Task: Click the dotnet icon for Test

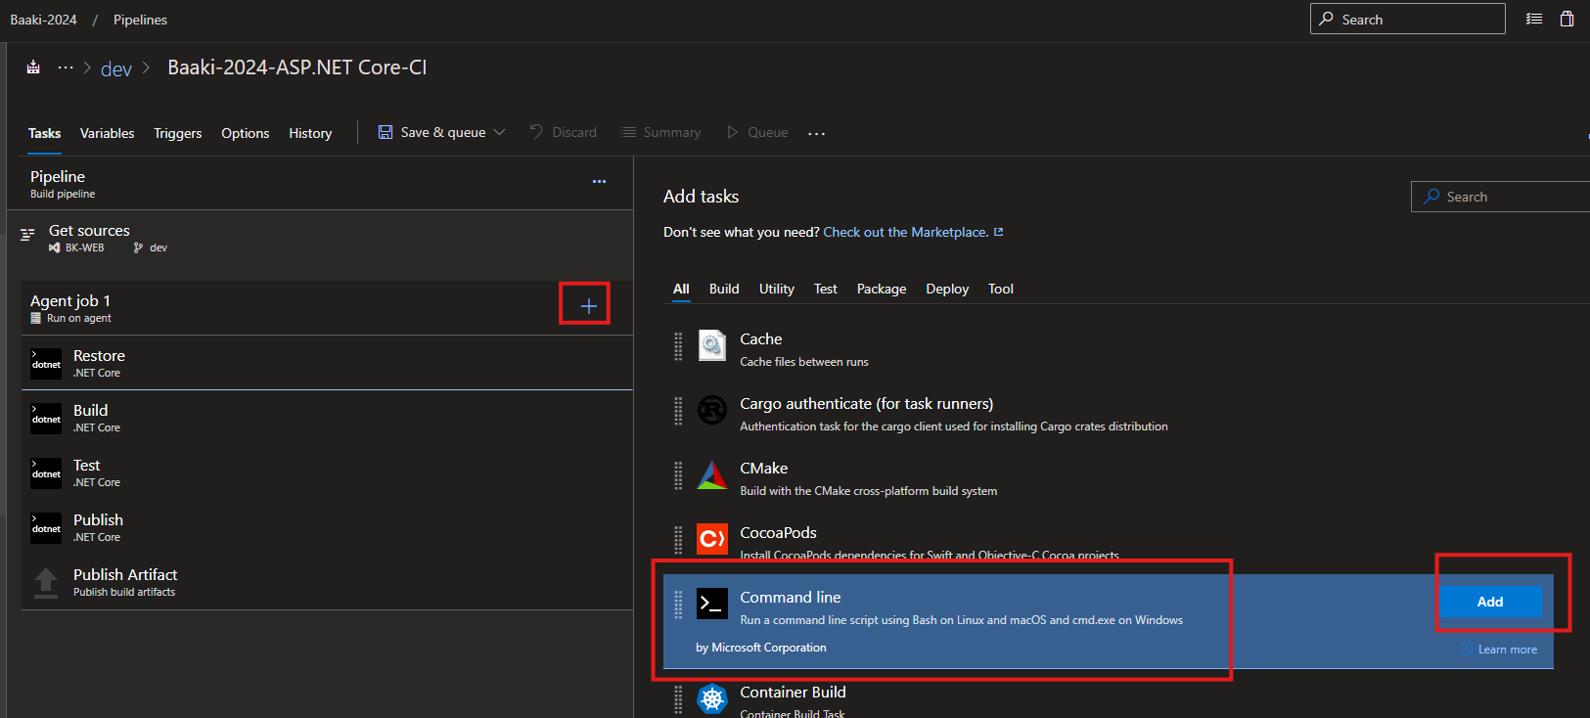Action: (46, 473)
